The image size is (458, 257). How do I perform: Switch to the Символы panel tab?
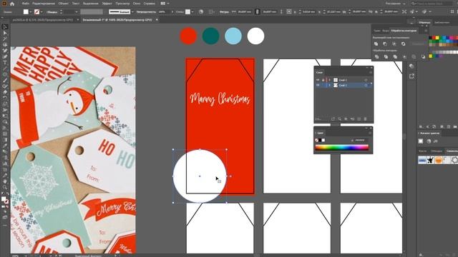click(452, 151)
